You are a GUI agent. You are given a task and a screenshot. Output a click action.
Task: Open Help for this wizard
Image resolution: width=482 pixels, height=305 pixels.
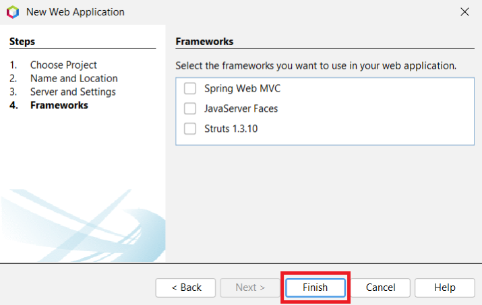click(445, 287)
